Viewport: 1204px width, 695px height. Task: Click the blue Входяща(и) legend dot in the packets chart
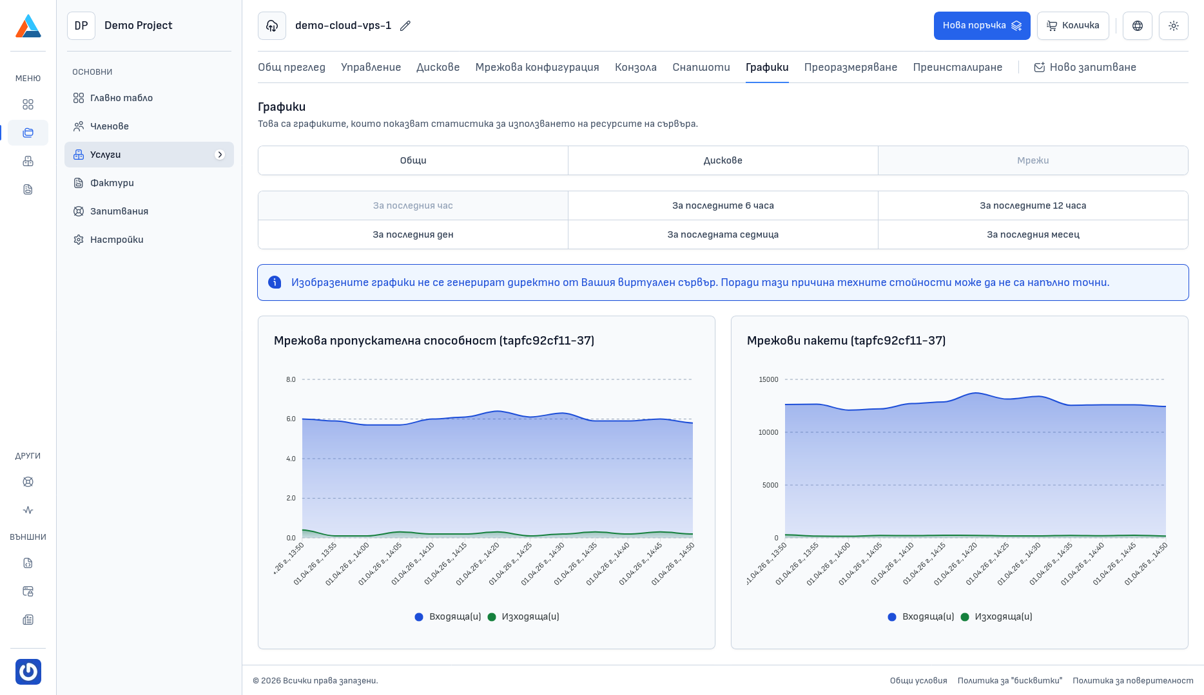tap(892, 617)
